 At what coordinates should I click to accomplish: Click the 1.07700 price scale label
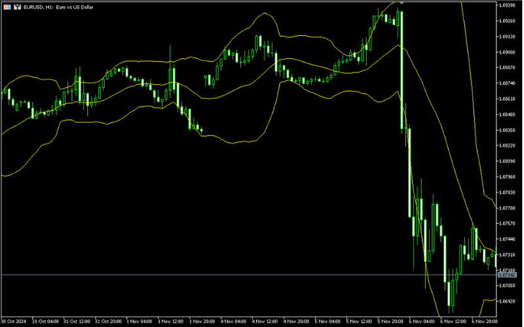click(x=507, y=208)
